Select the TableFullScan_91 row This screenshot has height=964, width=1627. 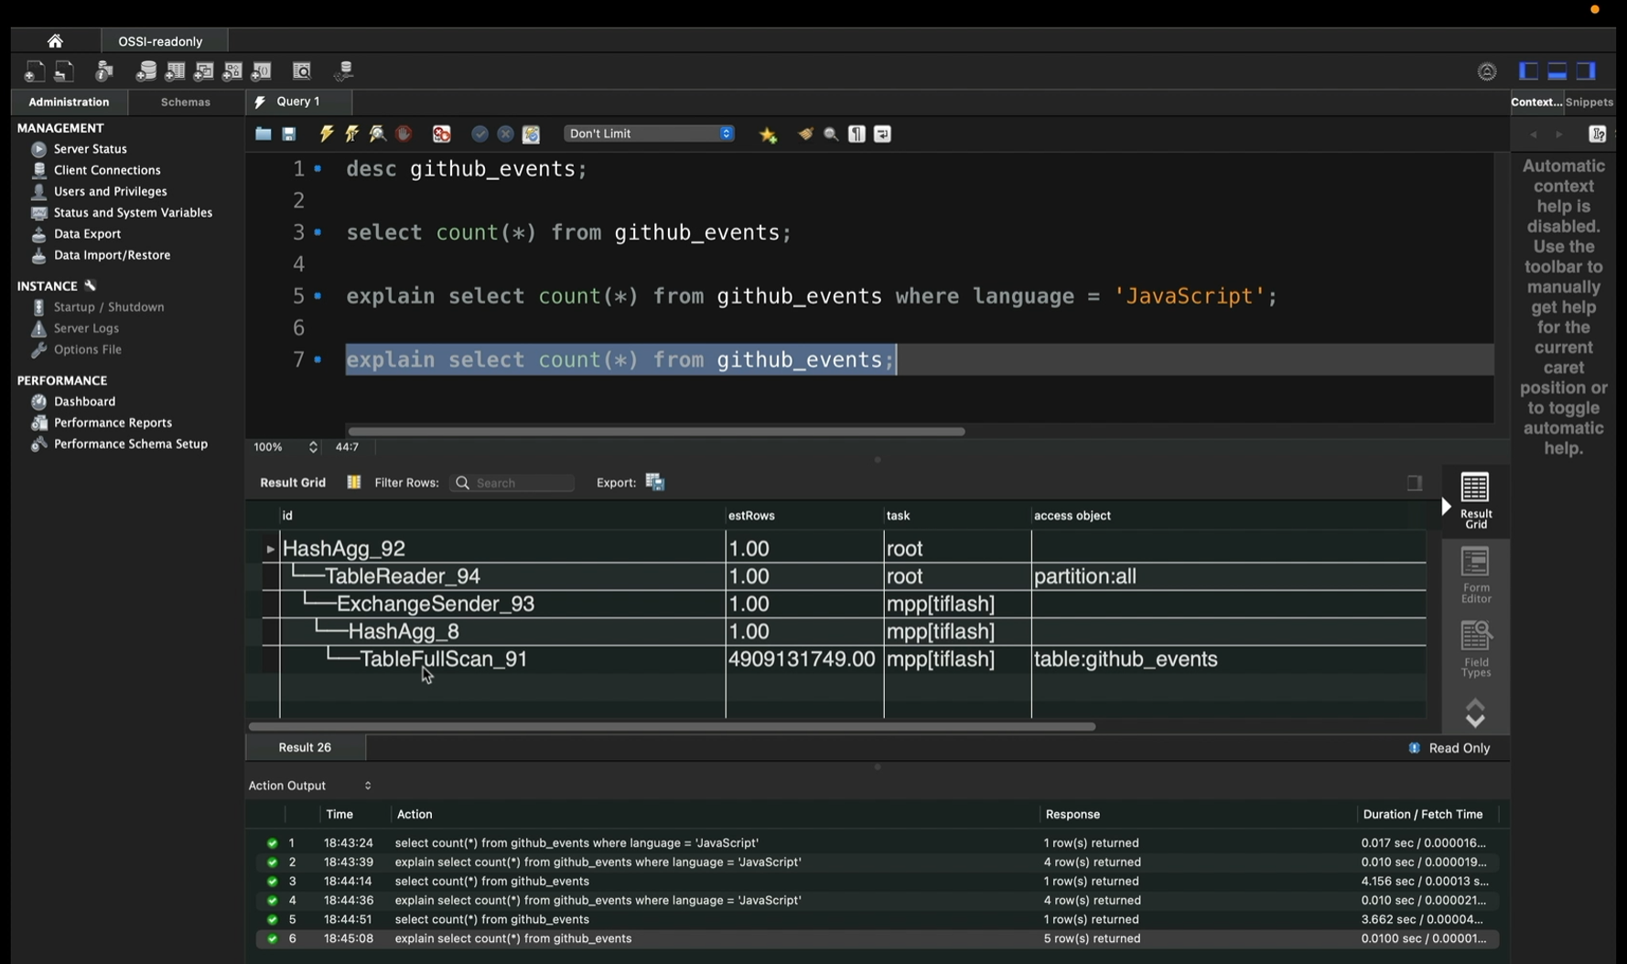843,659
